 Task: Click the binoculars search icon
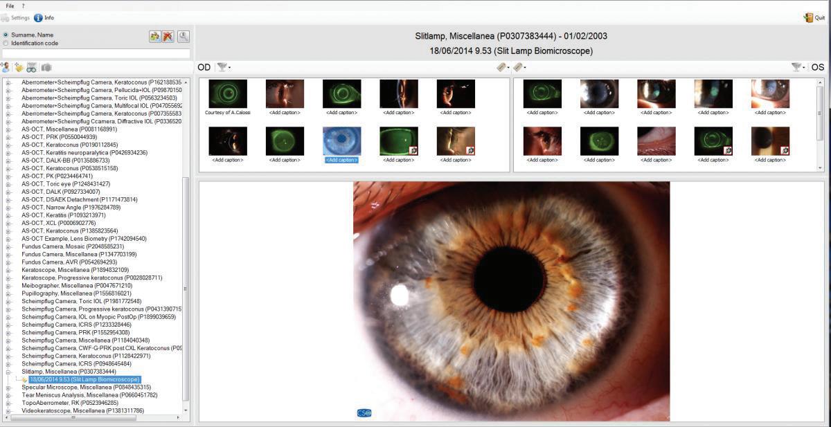(x=32, y=67)
